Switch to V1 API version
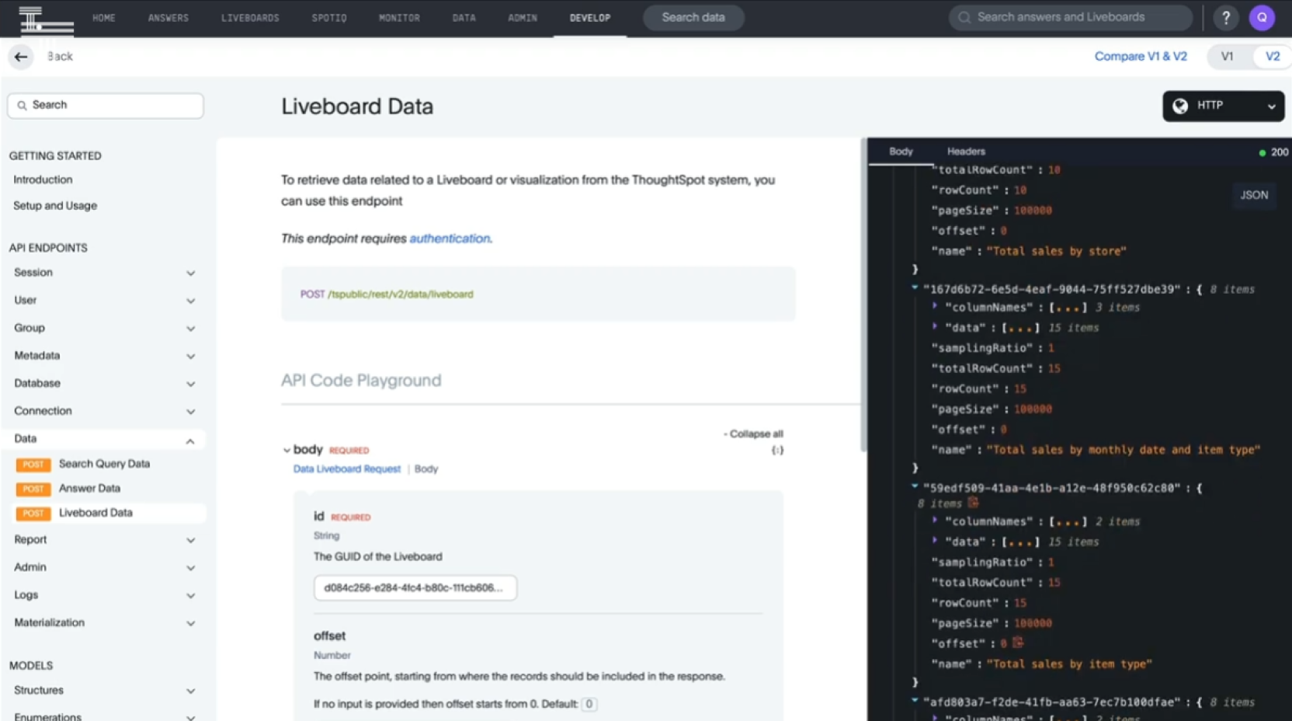 (1227, 56)
